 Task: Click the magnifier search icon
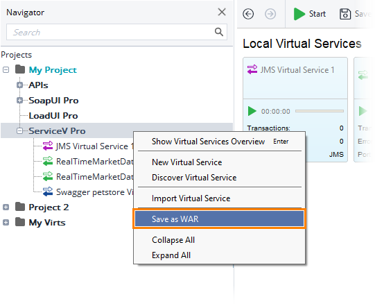coord(218,32)
